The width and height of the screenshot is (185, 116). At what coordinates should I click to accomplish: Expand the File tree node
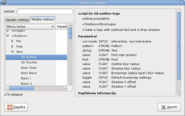click(12, 41)
